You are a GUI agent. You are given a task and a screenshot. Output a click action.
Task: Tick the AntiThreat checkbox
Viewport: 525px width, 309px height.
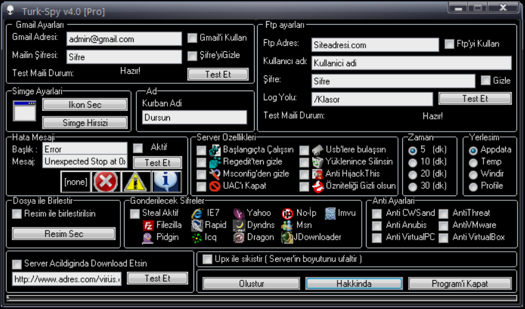point(443,214)
